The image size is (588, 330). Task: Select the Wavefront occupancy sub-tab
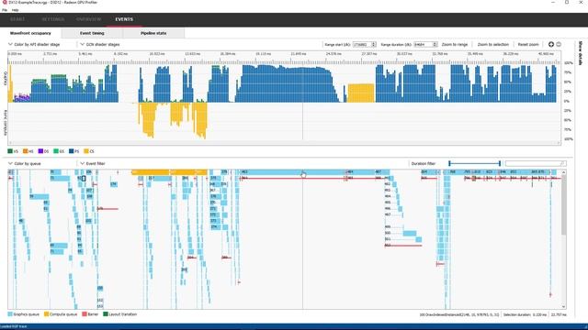click(30, 33)
